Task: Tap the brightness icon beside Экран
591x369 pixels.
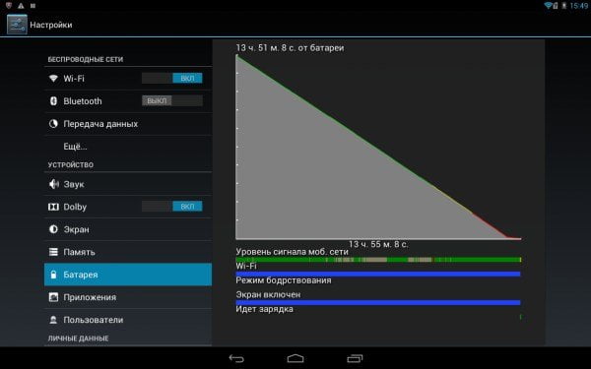Action: 53,229
